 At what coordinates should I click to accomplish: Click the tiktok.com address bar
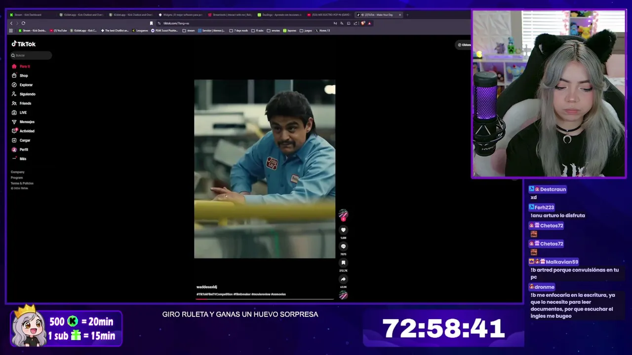247,23
